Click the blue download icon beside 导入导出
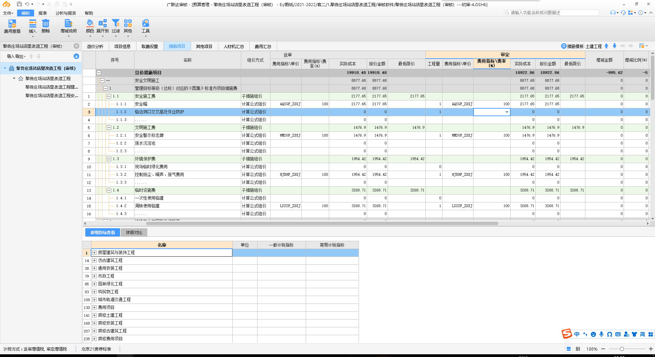Screen dimensions: 655x357 [x=76, y=56]
